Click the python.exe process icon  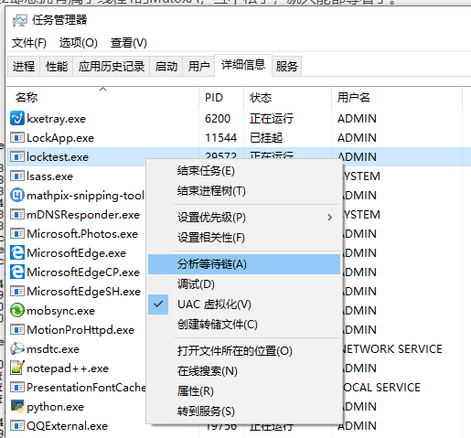[x=17, y=406]
